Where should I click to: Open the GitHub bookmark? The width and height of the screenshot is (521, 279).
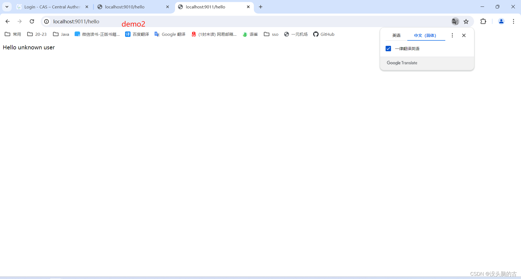point(324,34)
